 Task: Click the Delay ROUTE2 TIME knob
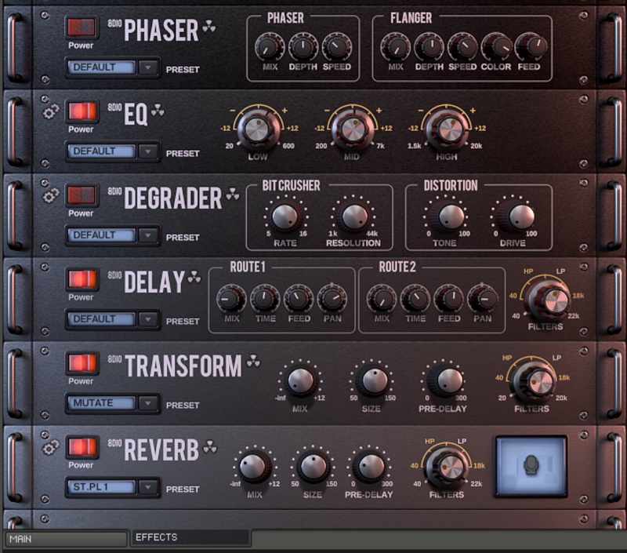[x=415, y=299]
